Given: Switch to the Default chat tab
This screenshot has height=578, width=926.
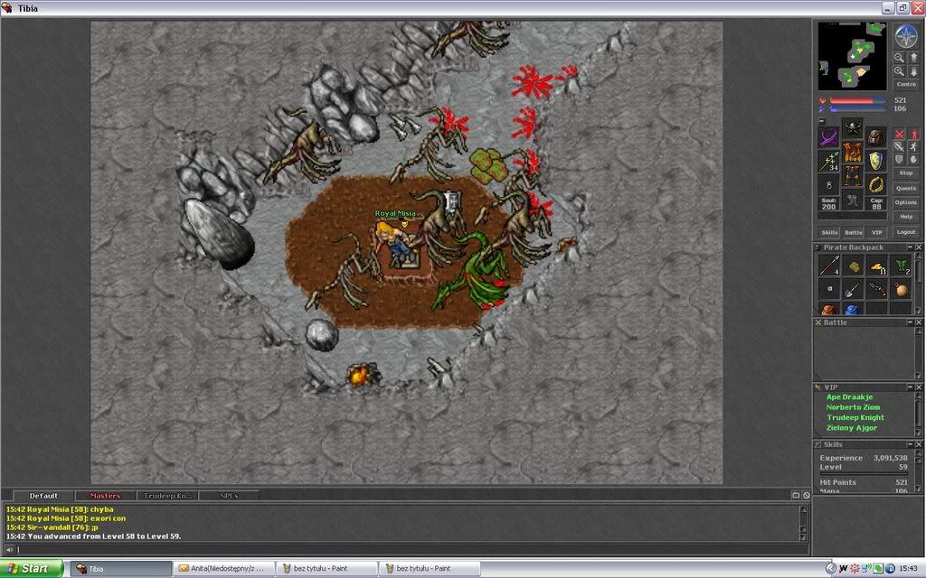Looking at the screenshot, I should pyautogui.click(x=43, y=496).
